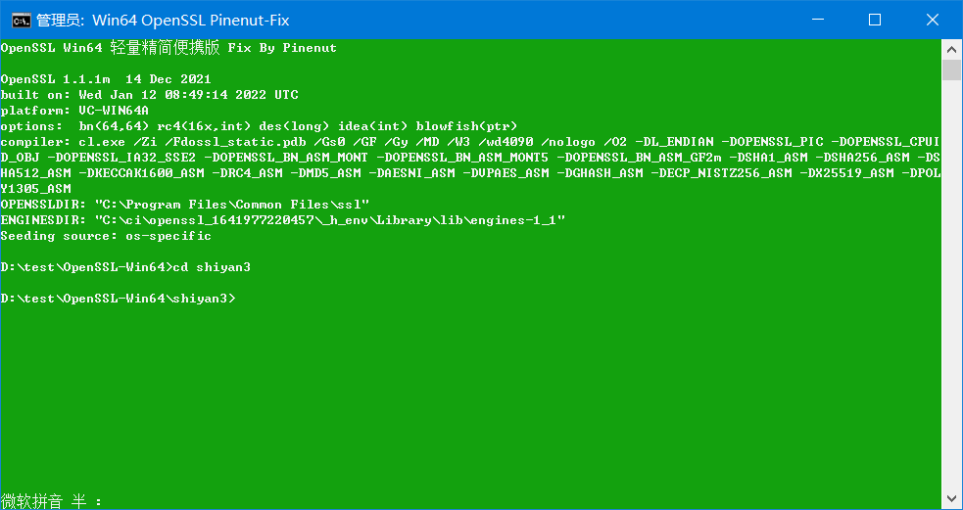Image resolution: width=963 pixels, height=510 pixels.
Task: Click the Seeding source: os-specific line
Action: (x=106, y=236)
